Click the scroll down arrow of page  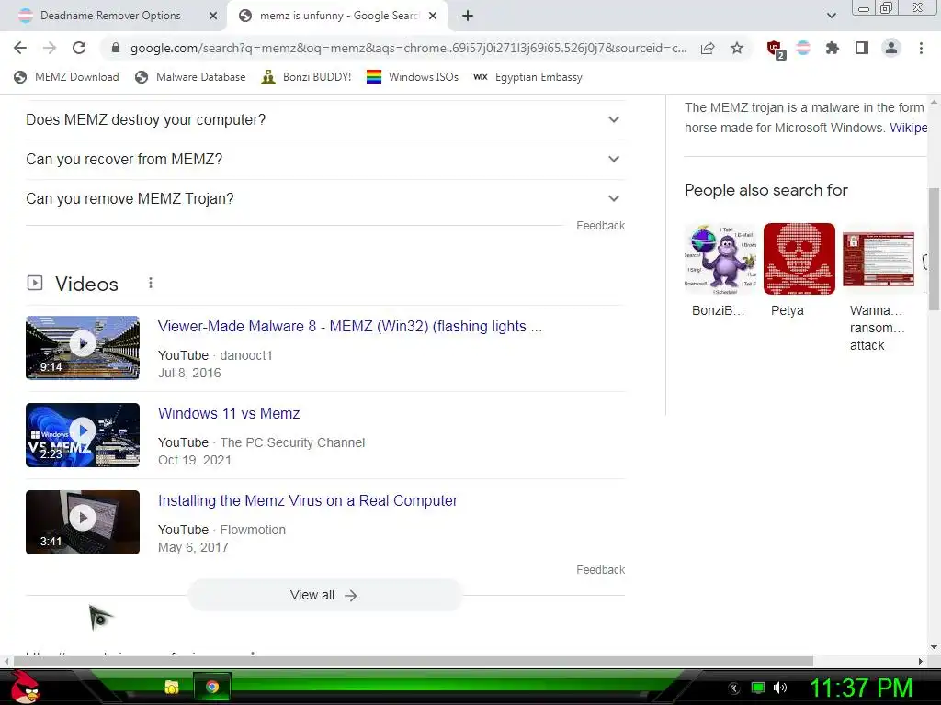pos(934,647)
